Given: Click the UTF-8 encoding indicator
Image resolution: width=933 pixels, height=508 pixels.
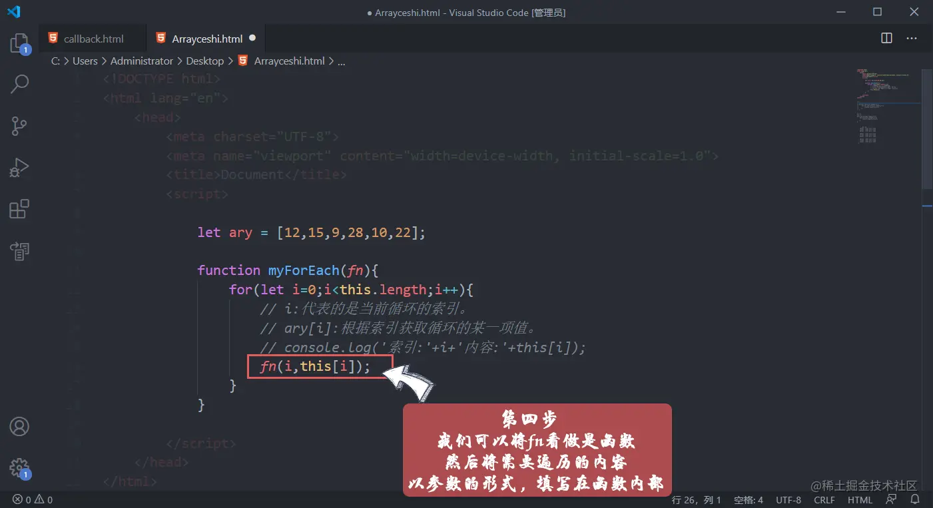Looking at the screenshot, I should point(788,499).
